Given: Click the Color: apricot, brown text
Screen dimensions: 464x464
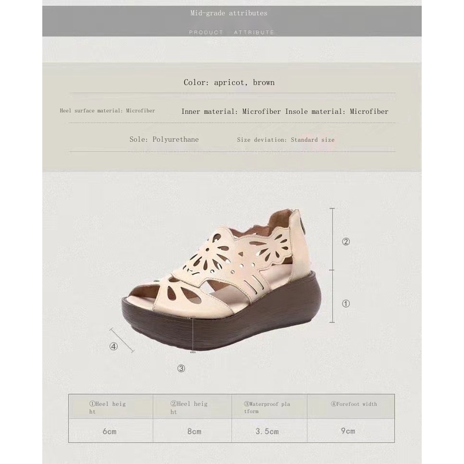Looking at the screenshot, I should tap(229, 83).
